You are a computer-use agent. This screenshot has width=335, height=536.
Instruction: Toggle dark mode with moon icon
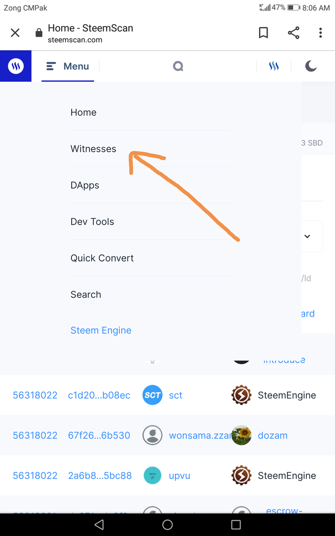(311, 66)
